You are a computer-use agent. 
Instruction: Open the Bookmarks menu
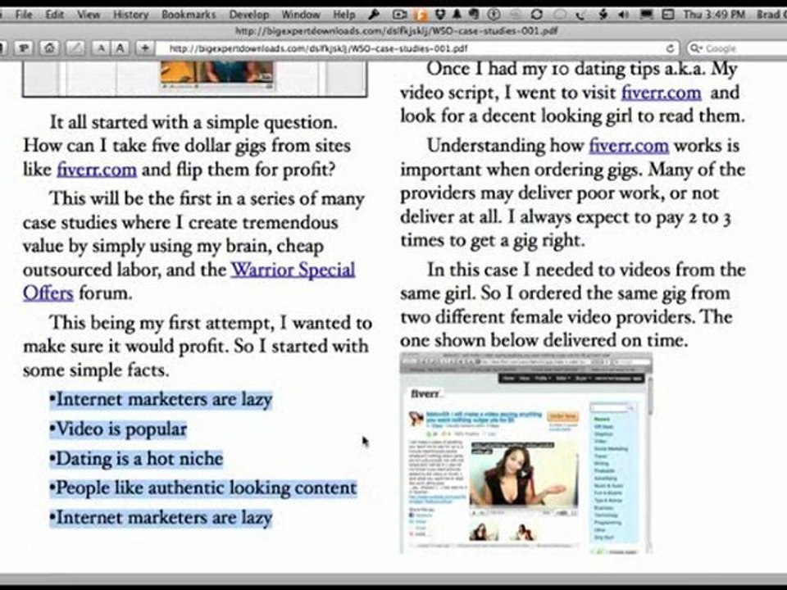189,15
